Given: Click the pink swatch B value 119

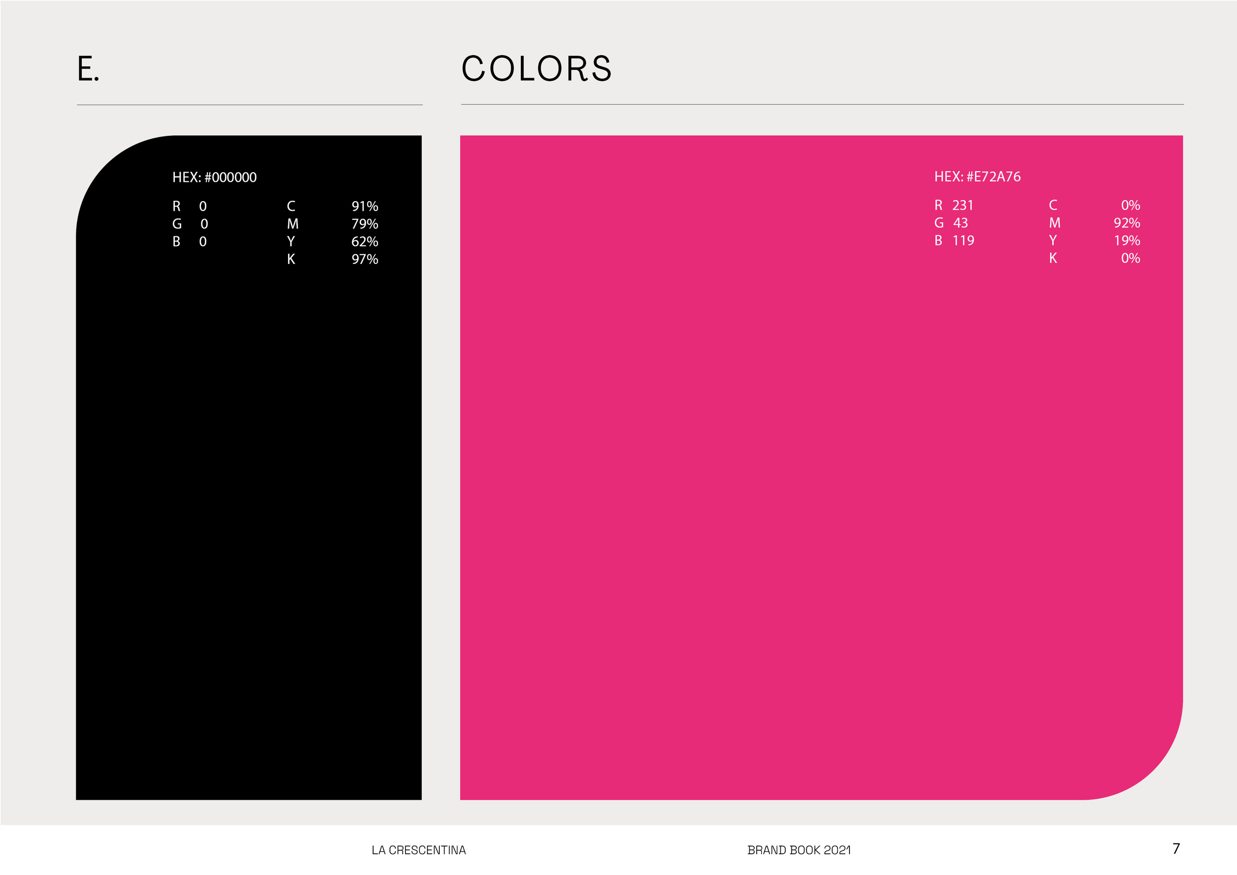Looking at the screenshot, I should point(964,240).
